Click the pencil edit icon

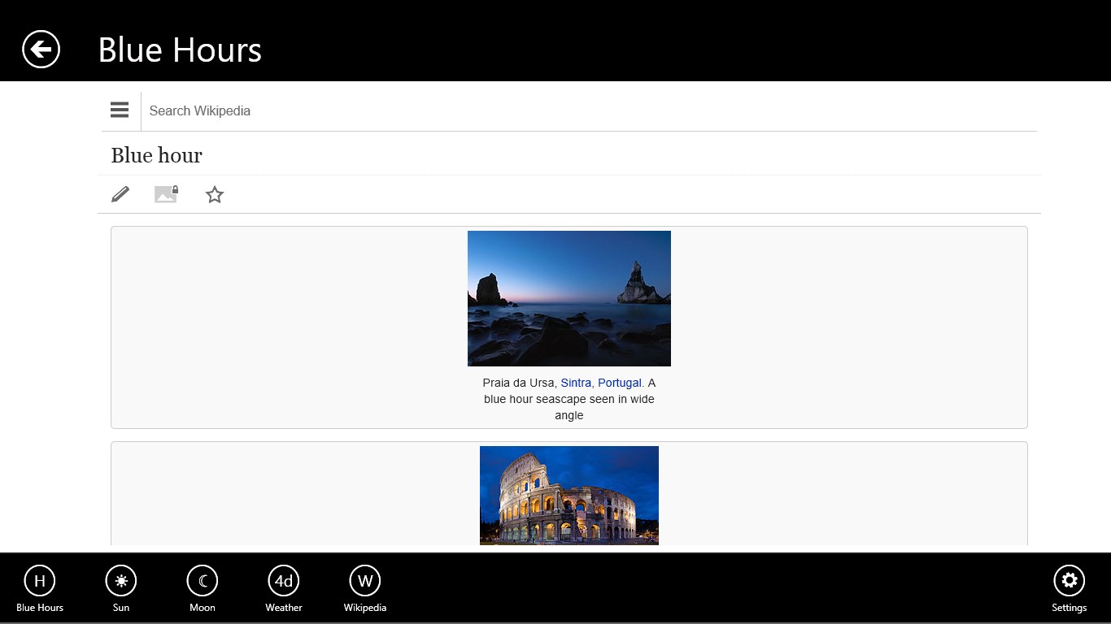[120, 194]
